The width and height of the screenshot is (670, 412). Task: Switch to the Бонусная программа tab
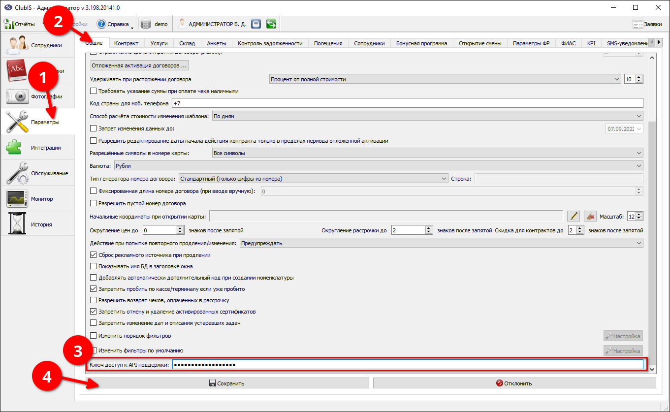point(421,43)
